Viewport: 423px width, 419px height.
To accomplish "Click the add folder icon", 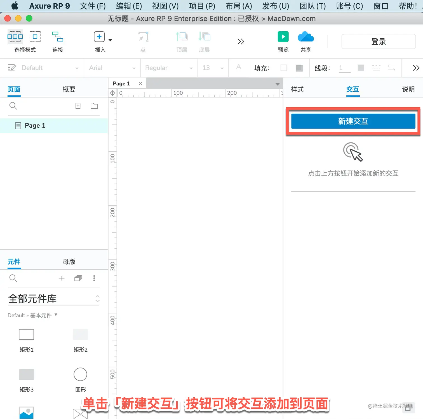I will tap(94, 106).
